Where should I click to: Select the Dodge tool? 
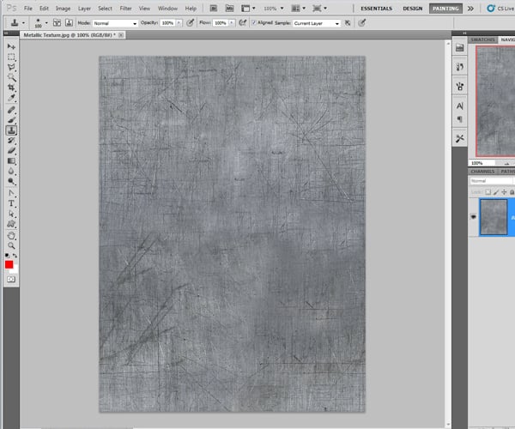11,181
